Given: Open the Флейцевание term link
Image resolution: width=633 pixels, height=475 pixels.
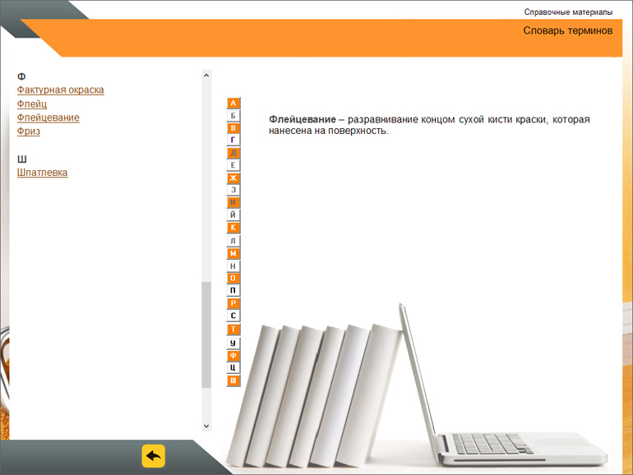Looking at the screenshot, I should click(48, 118).
